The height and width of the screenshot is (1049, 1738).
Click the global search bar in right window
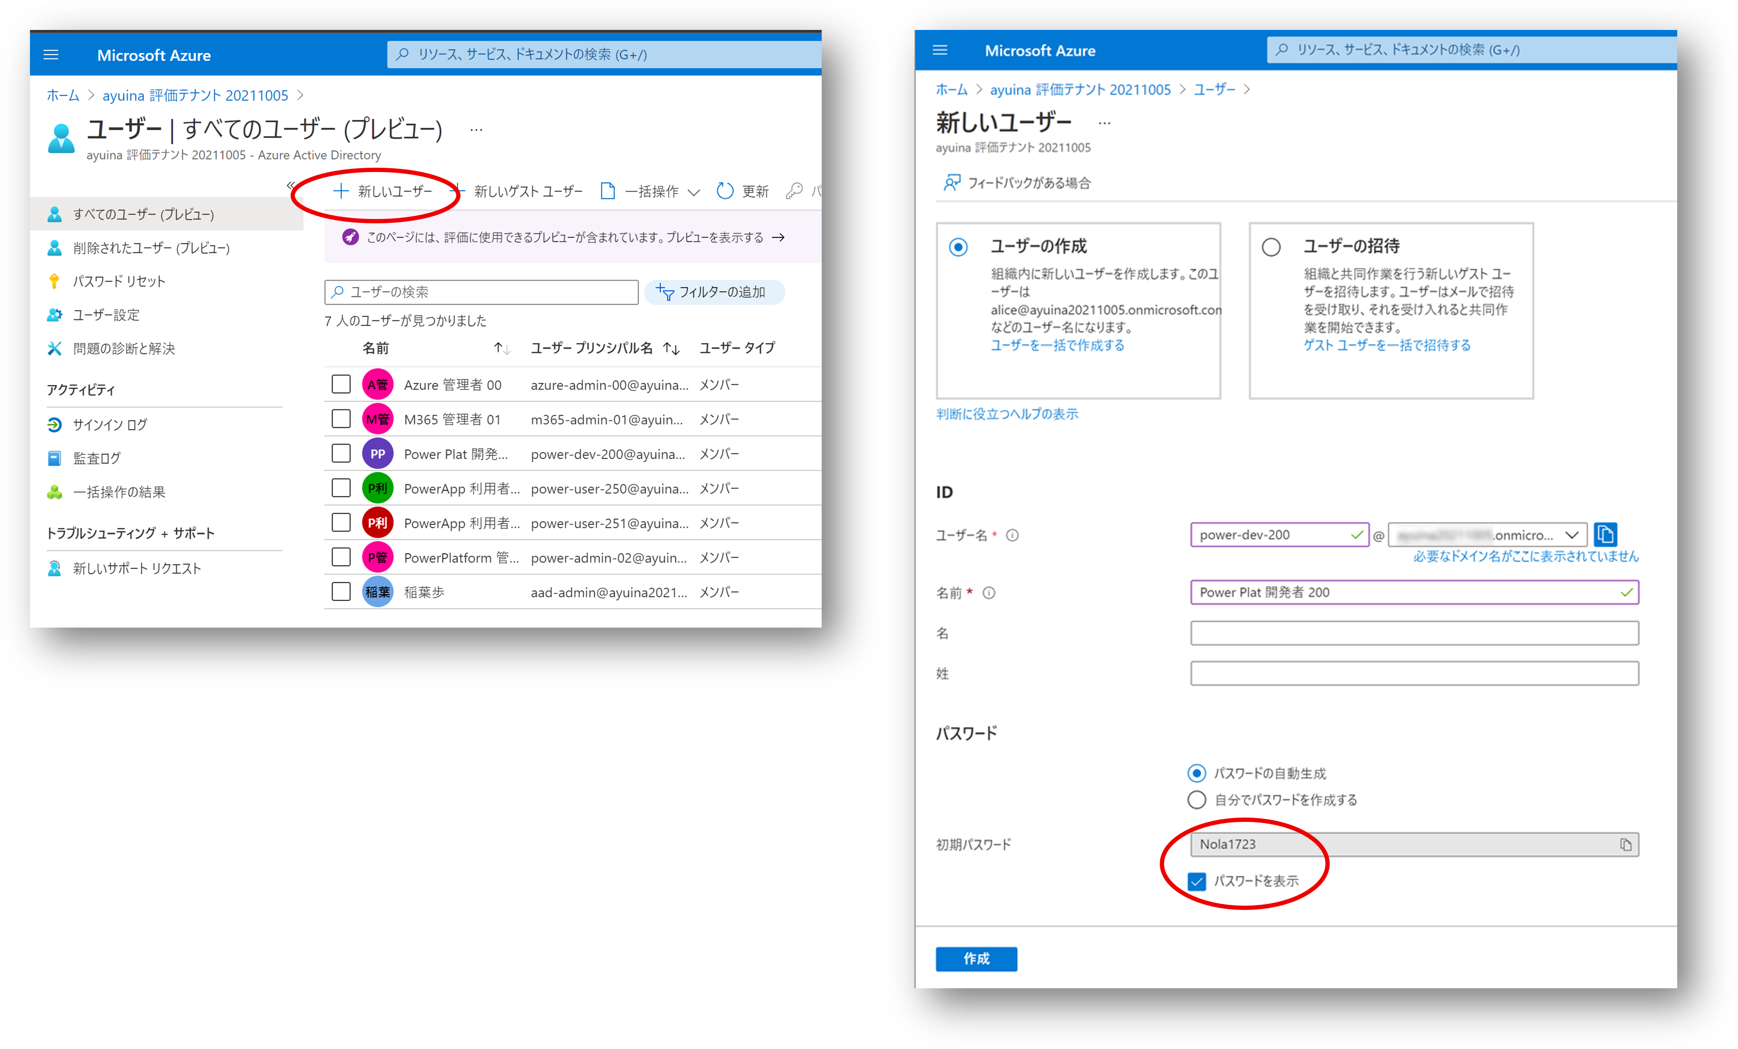coord(1471,50)
